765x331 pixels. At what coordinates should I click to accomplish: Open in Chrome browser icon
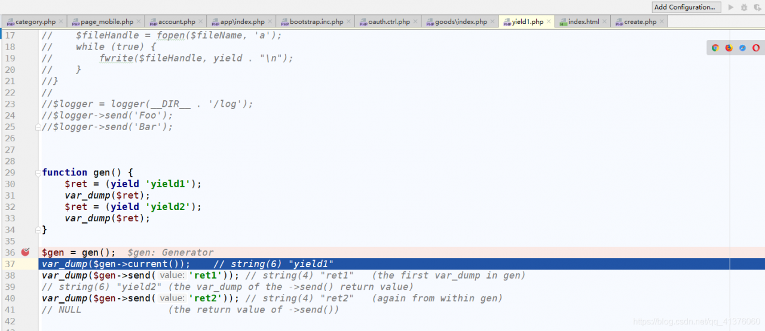click(715, 48)
